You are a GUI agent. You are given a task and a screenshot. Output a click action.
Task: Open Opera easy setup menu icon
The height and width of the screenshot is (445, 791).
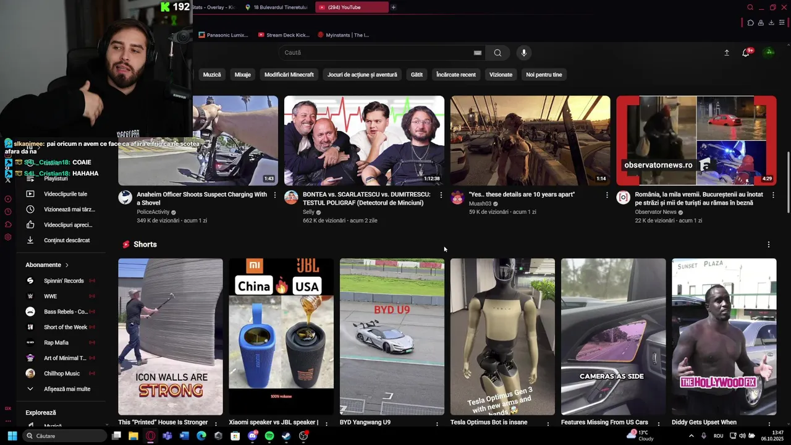(x=782, y=23)
